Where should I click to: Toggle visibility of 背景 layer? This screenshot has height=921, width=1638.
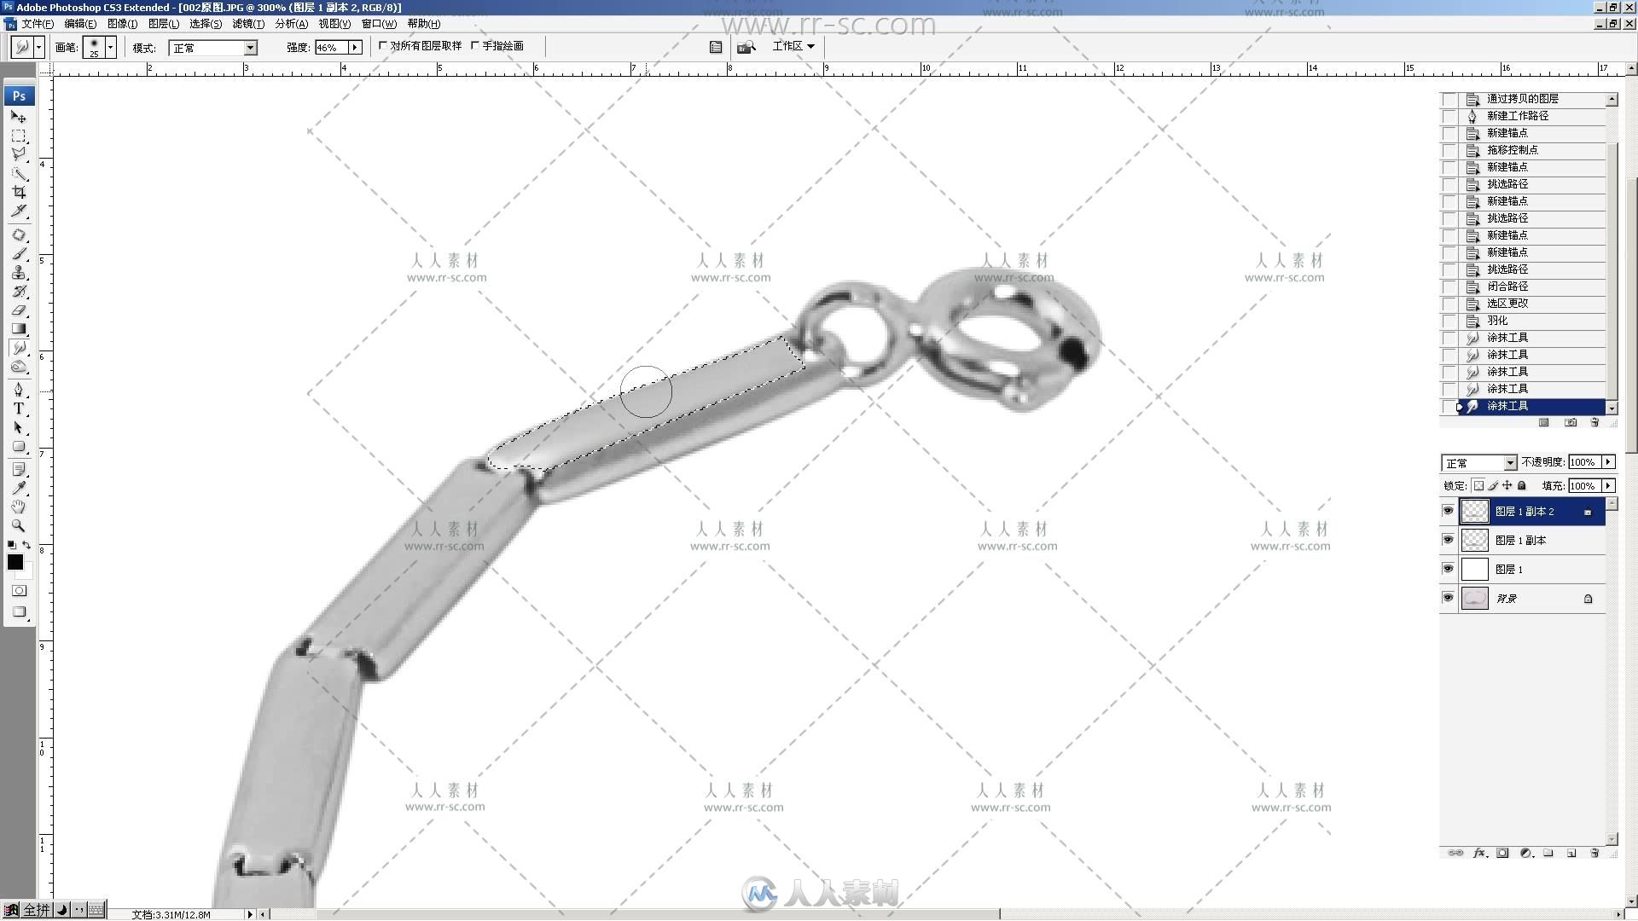point(1449,597)
